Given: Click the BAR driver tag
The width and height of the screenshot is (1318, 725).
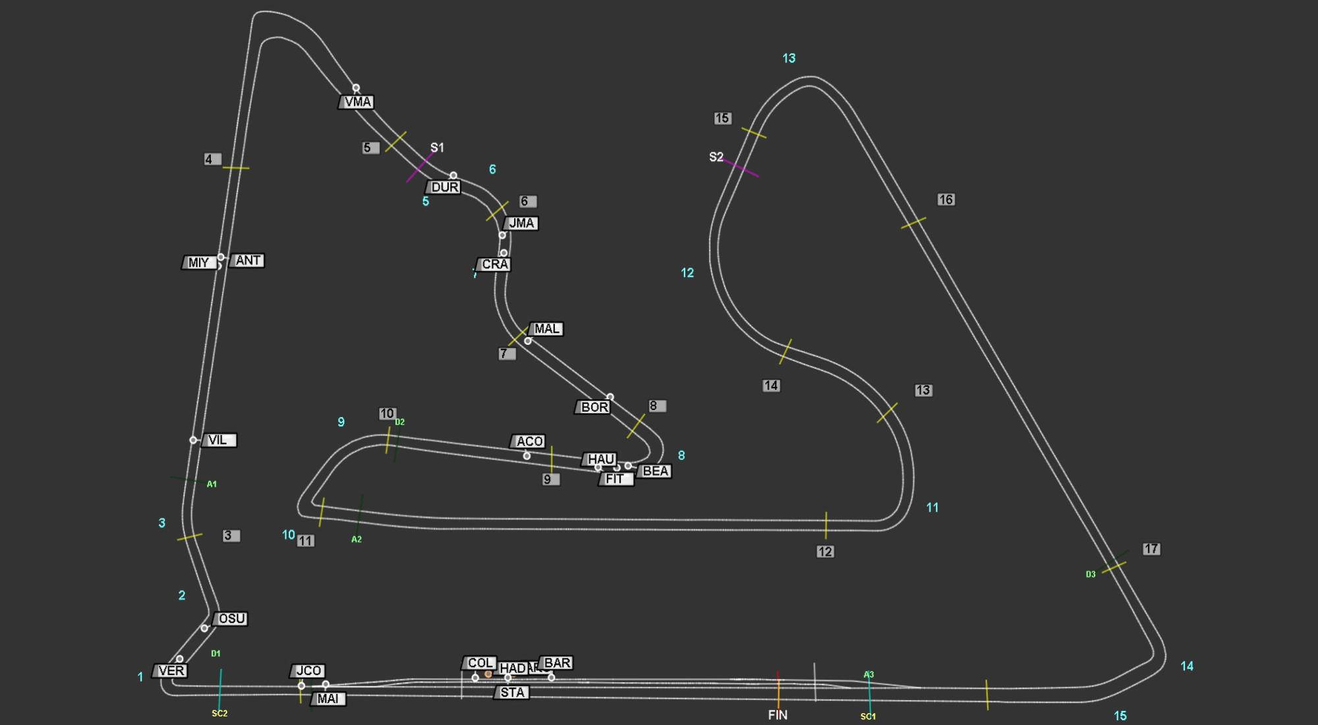Looking at the screenshot, I should click(556, 663).
